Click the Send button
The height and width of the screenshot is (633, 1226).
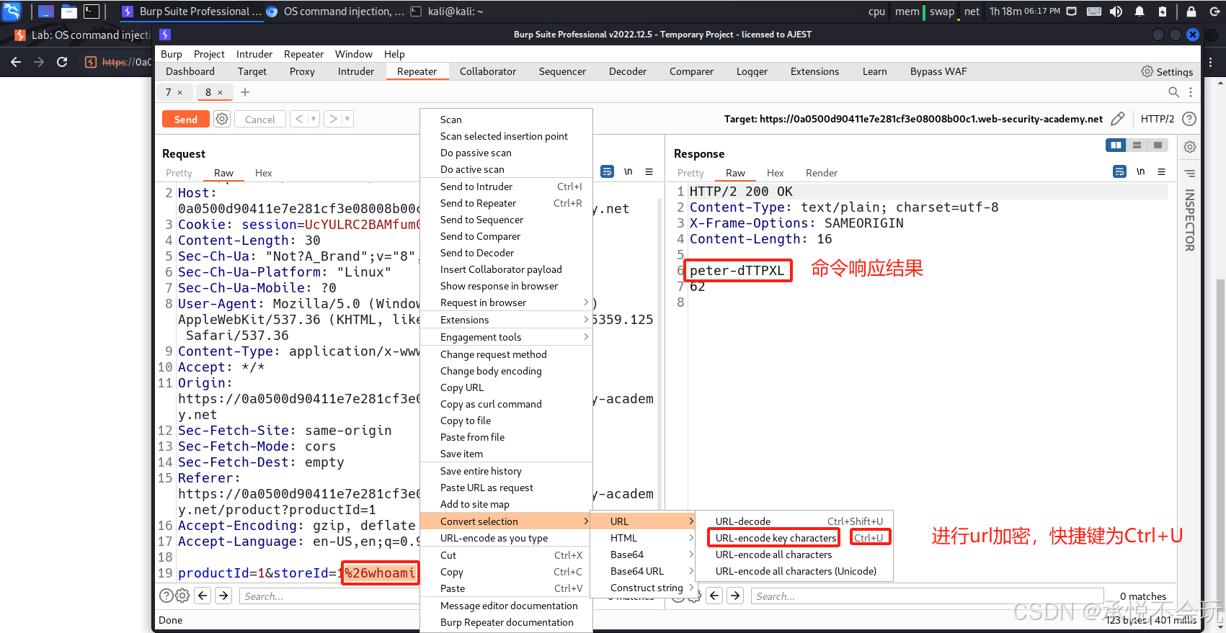(185, 120)
